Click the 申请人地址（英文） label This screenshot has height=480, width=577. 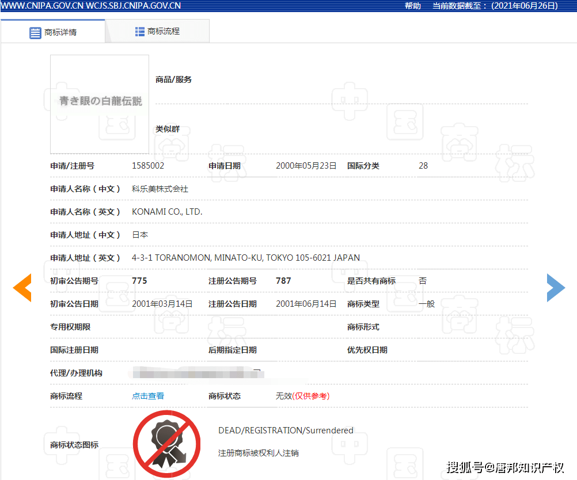pyautogui.click(x=85, y=258)
